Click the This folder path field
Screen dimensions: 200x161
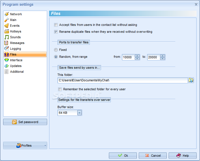(x=122, y=80)
